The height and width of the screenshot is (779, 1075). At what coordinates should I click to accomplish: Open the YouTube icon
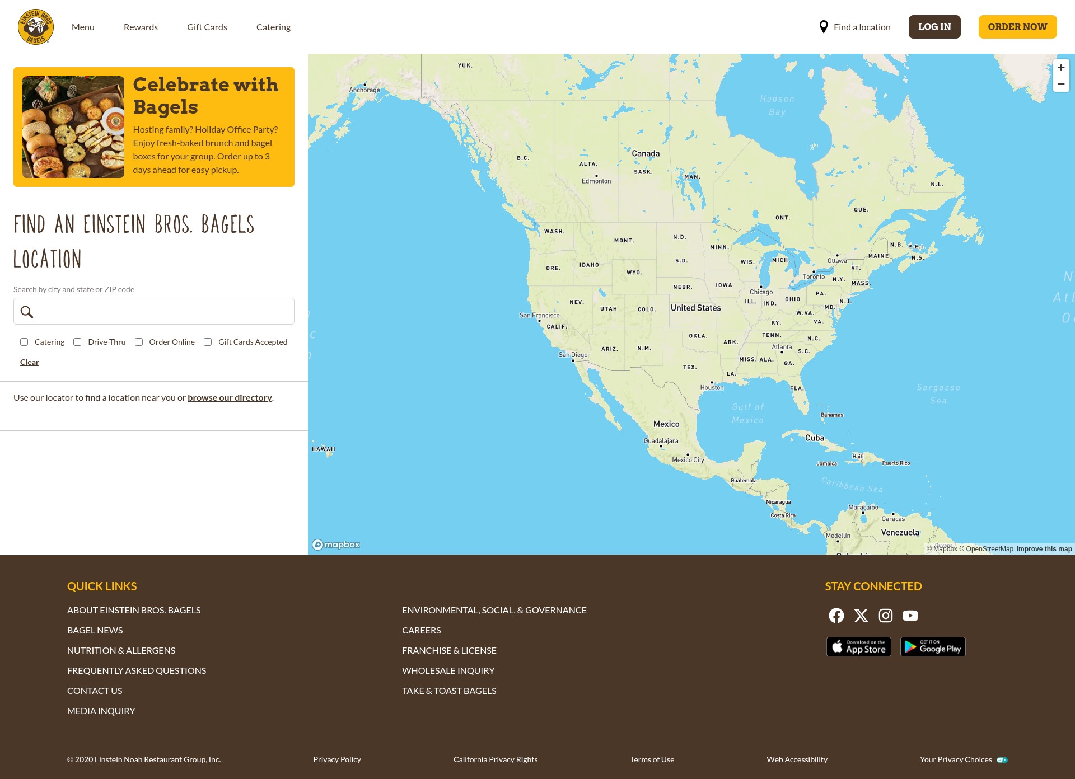tap(910, 616)
